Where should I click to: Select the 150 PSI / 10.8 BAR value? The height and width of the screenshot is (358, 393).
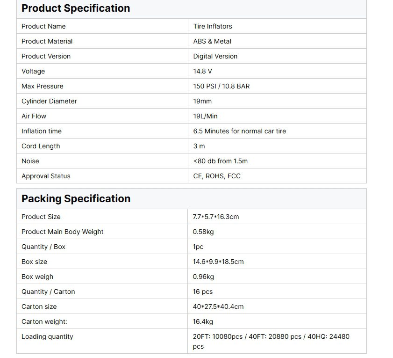[x=222, y=86]
